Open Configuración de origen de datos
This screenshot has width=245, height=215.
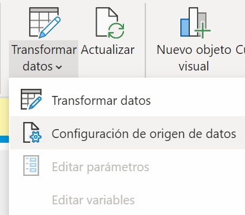click(128, 133)
